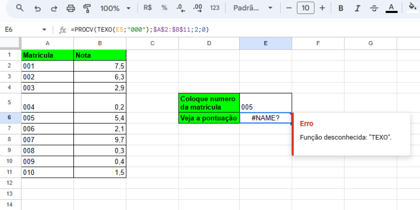This screenshot has width=420, height=210.
Task: Format as currency with R$ button
Action: pyautogui.click(x=147, y=8)
